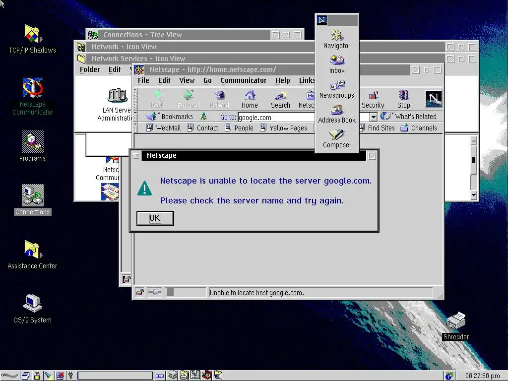
Task: Click the window list icon on WarpCenter
Action: (26, 376)
